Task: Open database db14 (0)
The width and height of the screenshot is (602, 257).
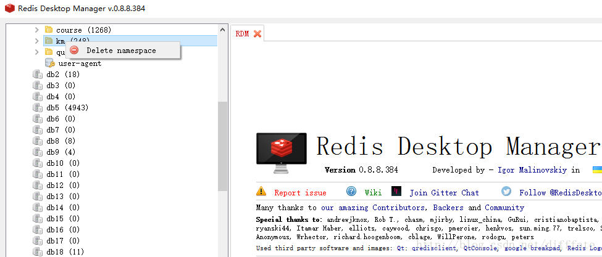Action: 63,208
